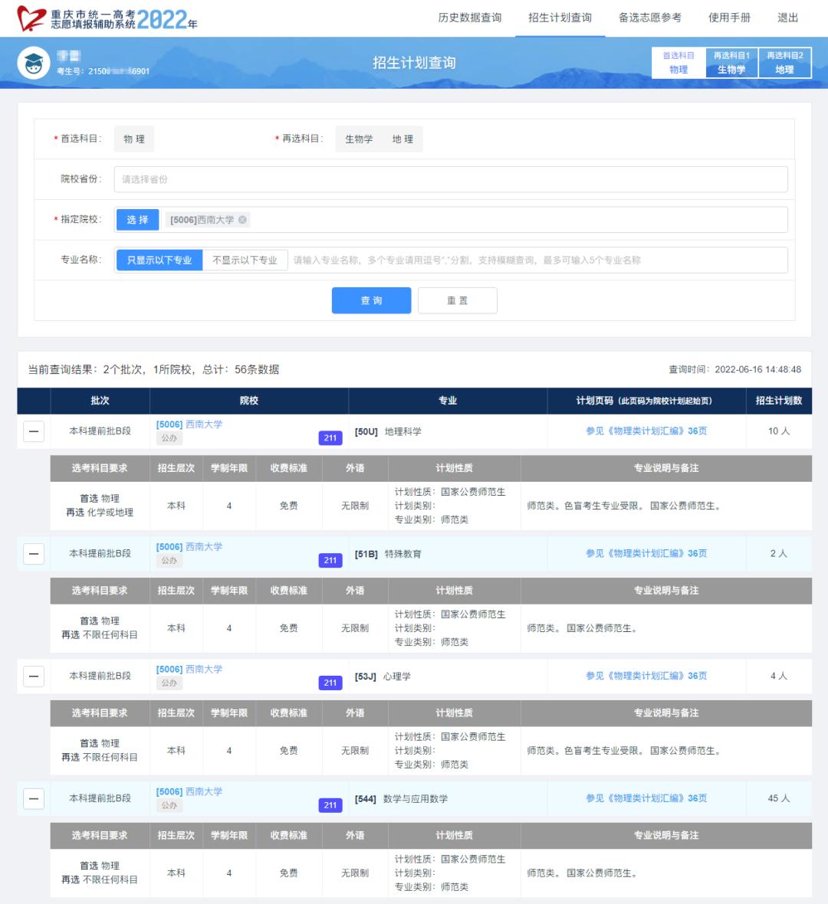This screenshot has height=904, width=828.
Task: Click the student avatar icon
Action: click(x=34, y=63)
